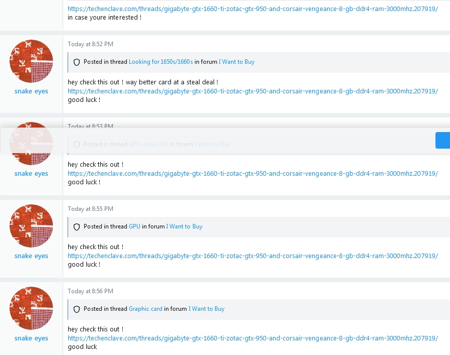Open snake eyes avatar on the 8:56 PM post

coord(31,308)
